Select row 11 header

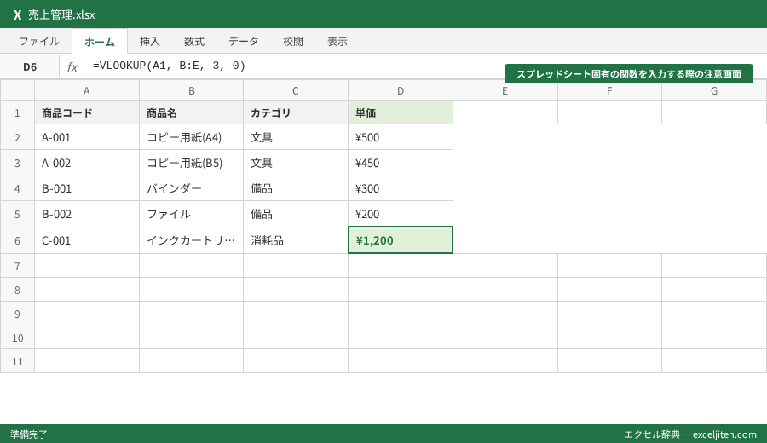coord(17,361)
